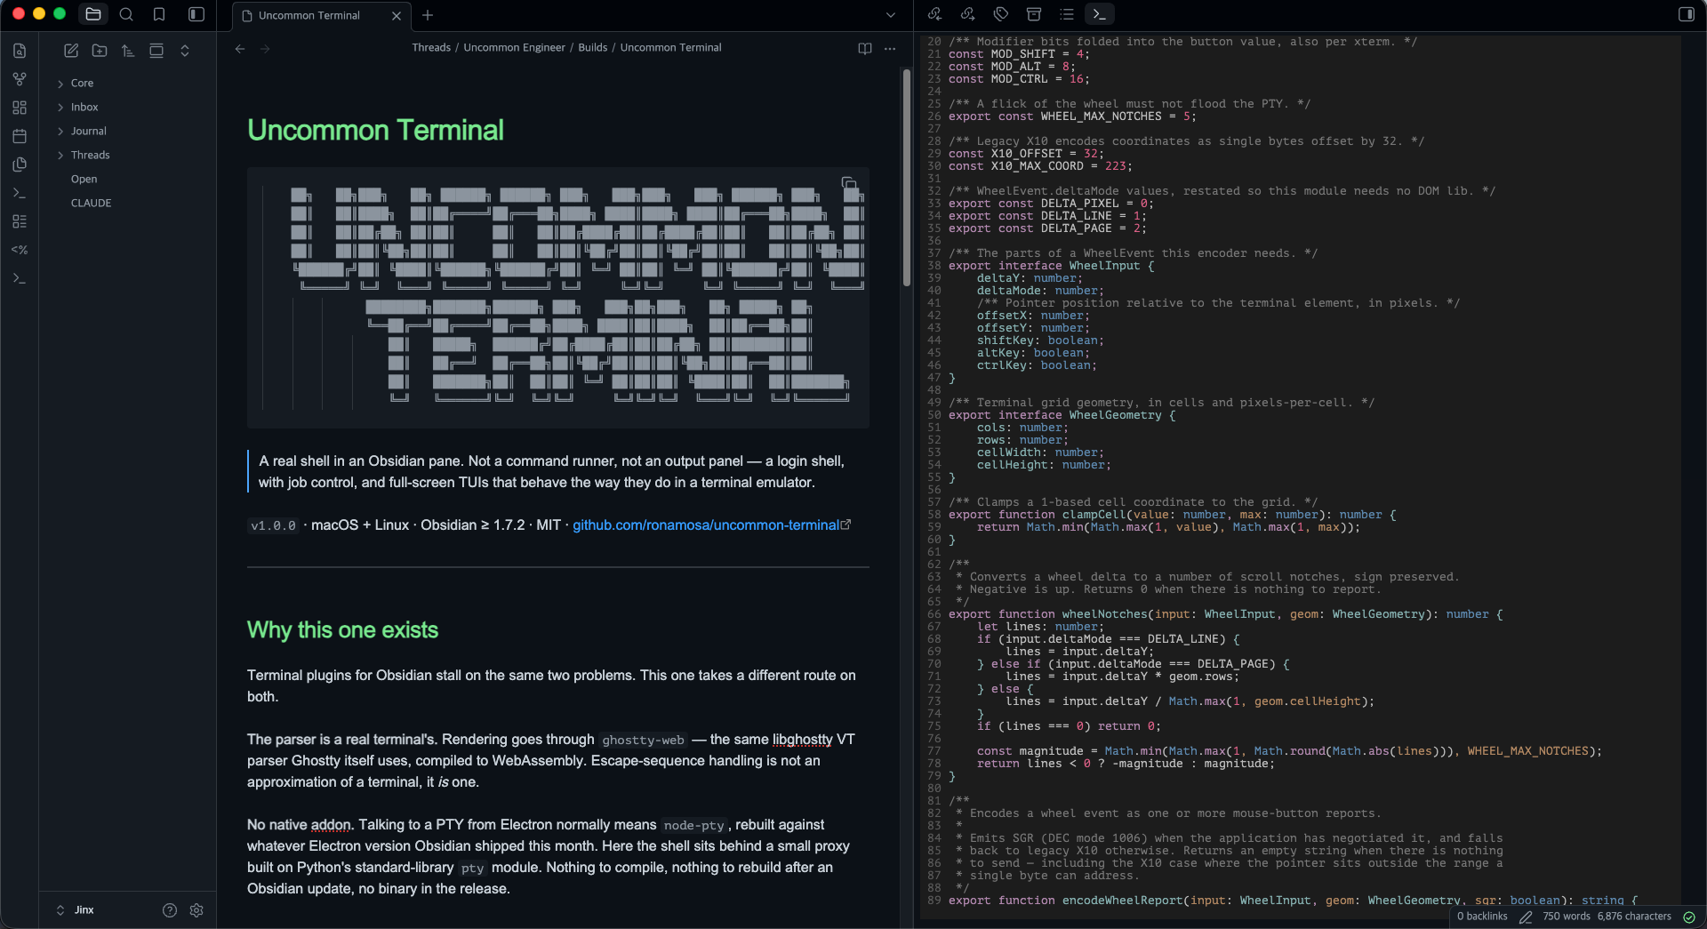
Task: Click the Builds breadcrumb
Action: 592,47
